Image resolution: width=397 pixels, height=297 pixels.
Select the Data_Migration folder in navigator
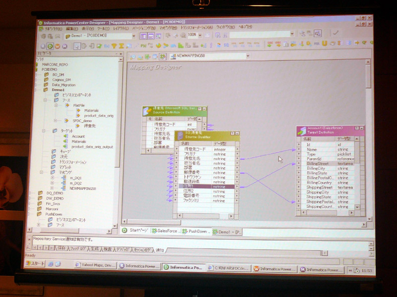point(64,85)
